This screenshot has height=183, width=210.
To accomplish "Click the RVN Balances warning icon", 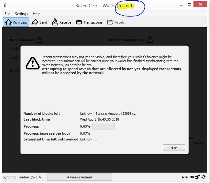I will [x=39, y=40].
